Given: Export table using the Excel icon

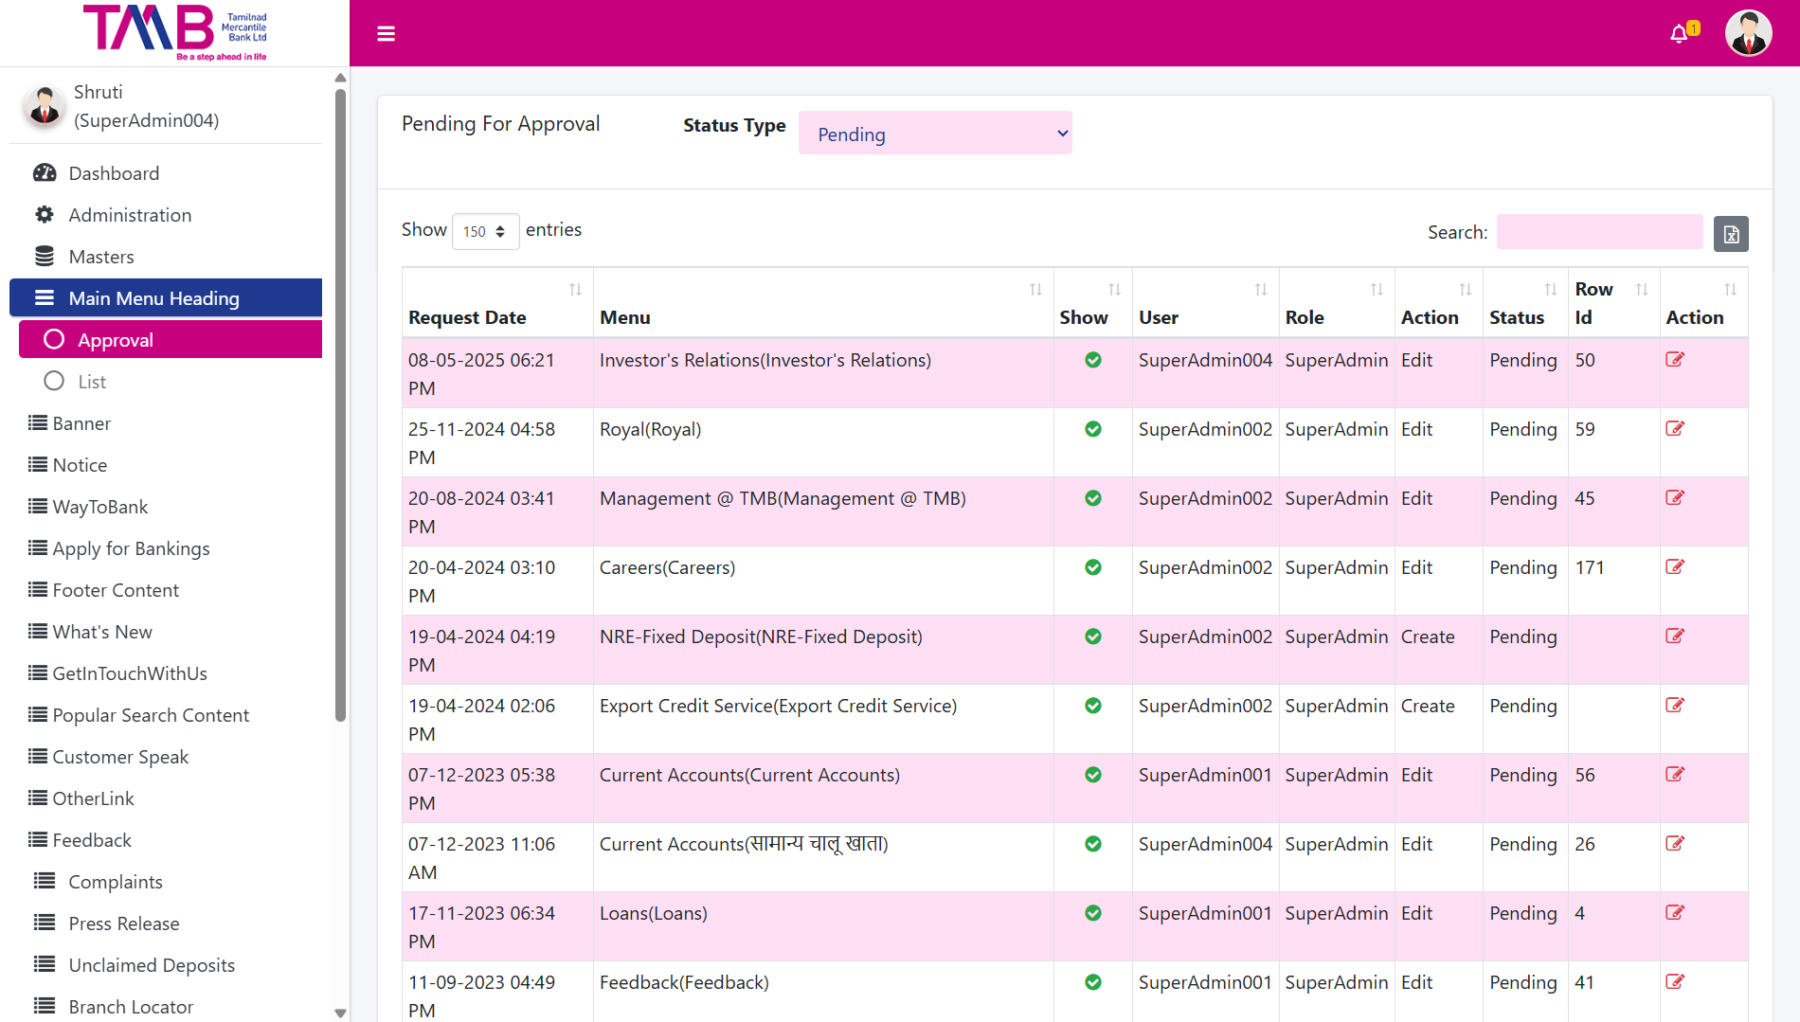Looking at the screenshot, I should (1730, 234).
